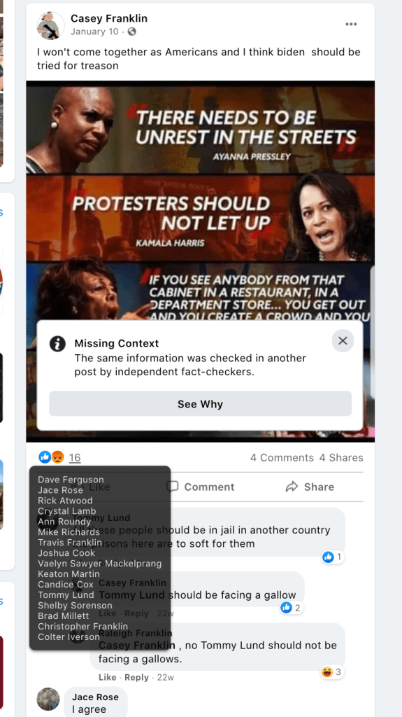Click the Share button
The image size is (402, 717).
coord(310,487)
